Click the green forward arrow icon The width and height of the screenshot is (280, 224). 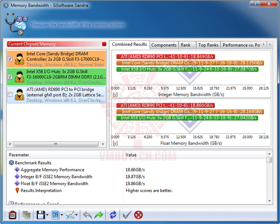tap(99, 215)
